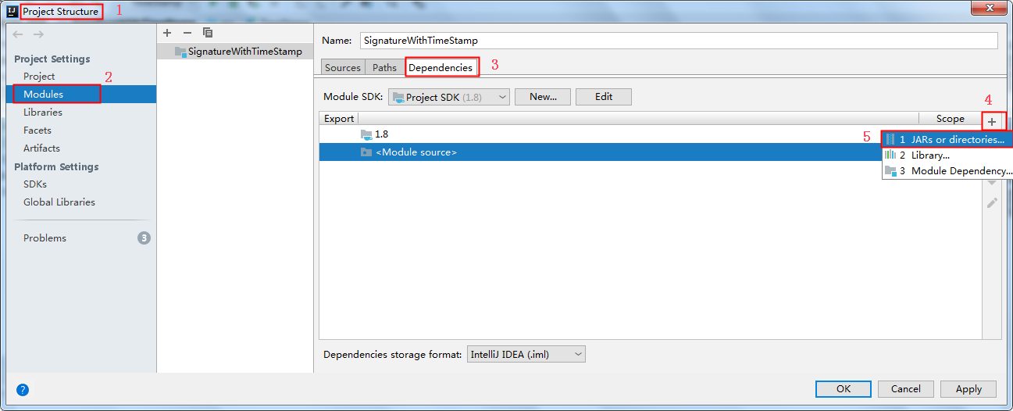Open the Dependencies storage format dropdown
Image resolution: width=1013 pixels, height=411 pixels.
pos(526,354)
